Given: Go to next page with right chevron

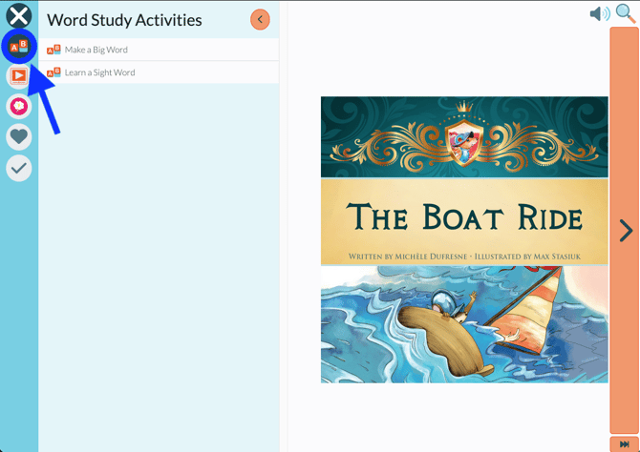Looking at the screenshot, I should pos(625,230).
